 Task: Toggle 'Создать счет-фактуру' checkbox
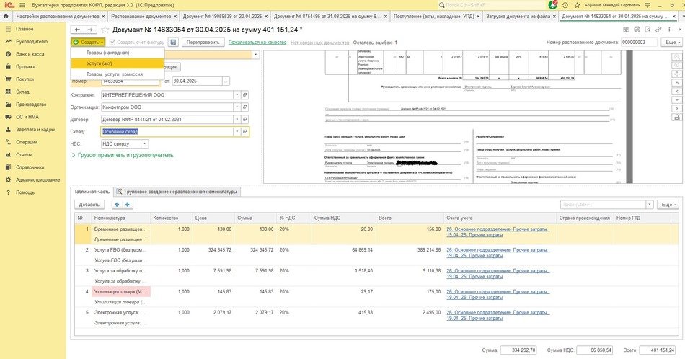(x=111, y=43)
